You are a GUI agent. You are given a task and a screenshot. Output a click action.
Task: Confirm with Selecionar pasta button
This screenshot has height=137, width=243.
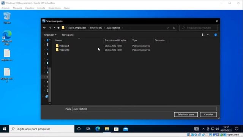(x=186, y=115)
